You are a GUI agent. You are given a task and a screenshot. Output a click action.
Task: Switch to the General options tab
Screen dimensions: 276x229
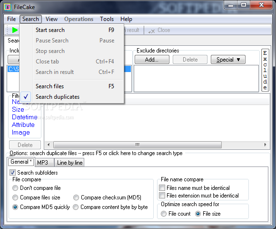21,162
